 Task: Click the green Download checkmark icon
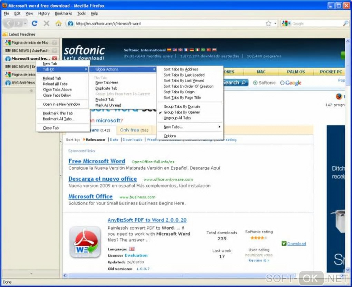pos(284,243)
